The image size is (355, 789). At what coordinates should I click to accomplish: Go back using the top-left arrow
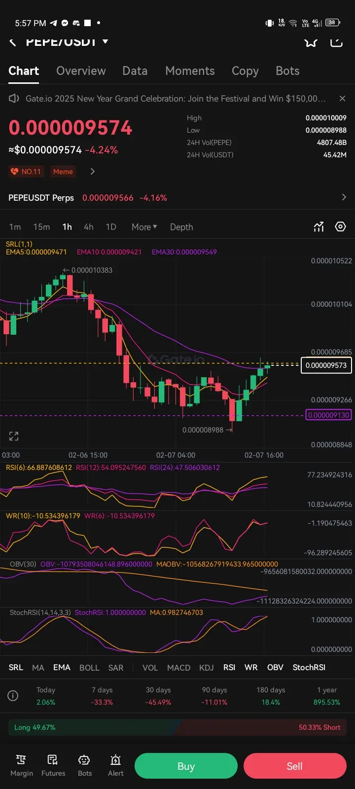(x=13, y=42)
